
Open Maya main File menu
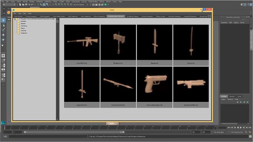click(3, 2)
